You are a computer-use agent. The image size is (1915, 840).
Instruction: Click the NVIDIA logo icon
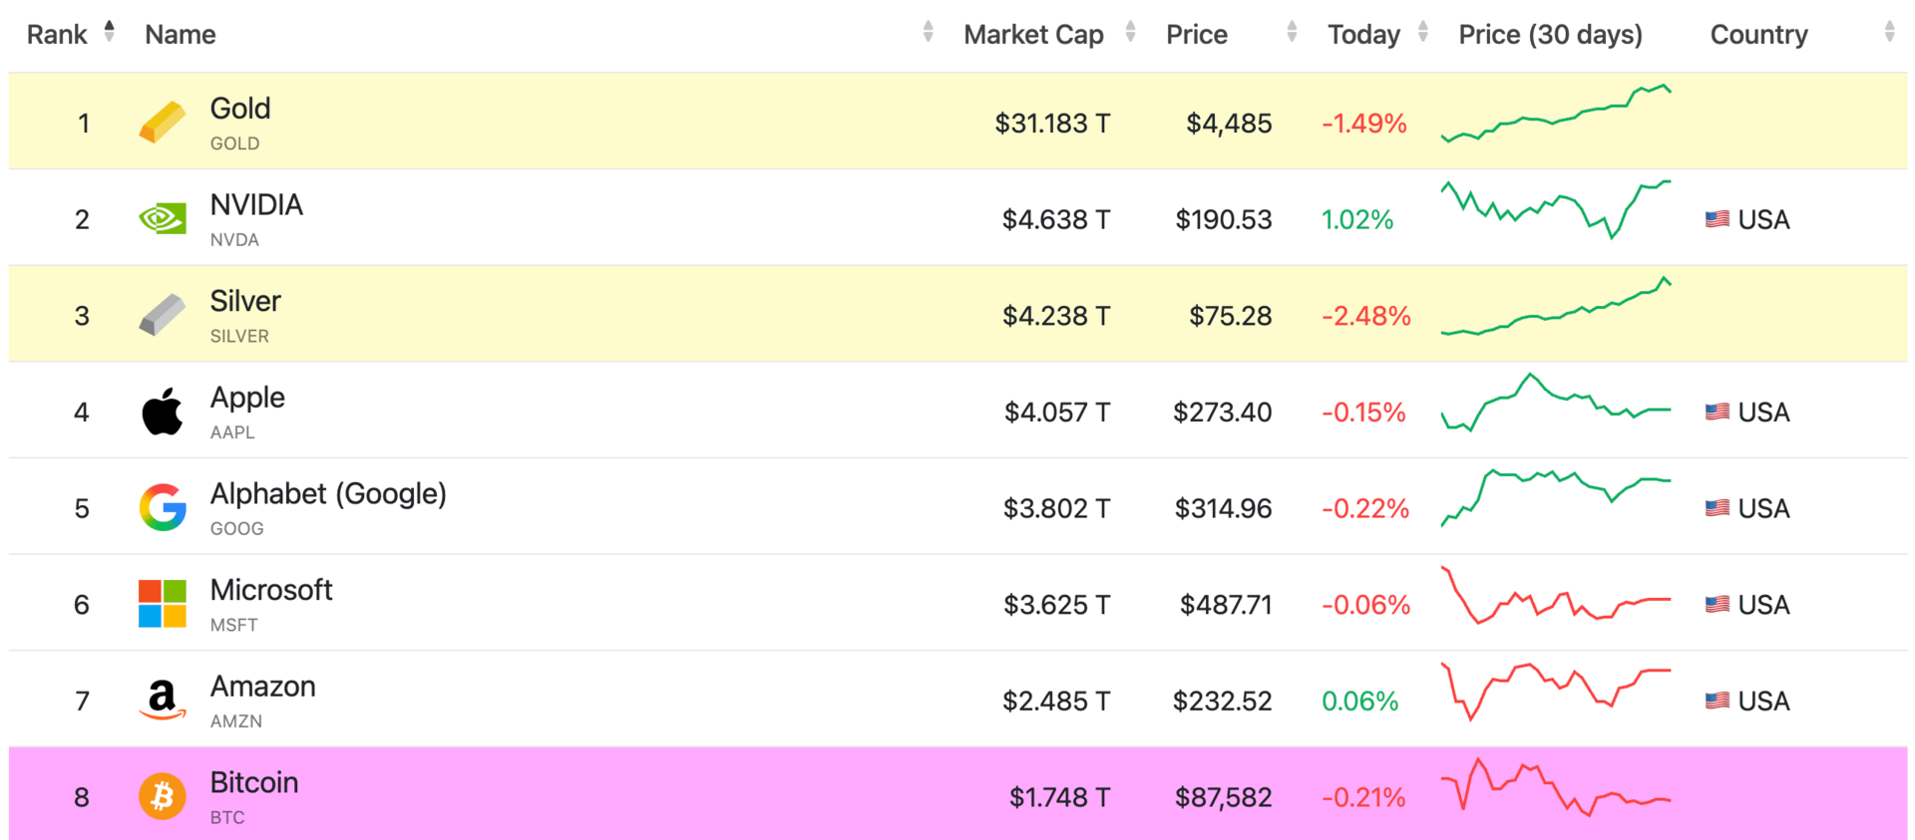[162, 218]
